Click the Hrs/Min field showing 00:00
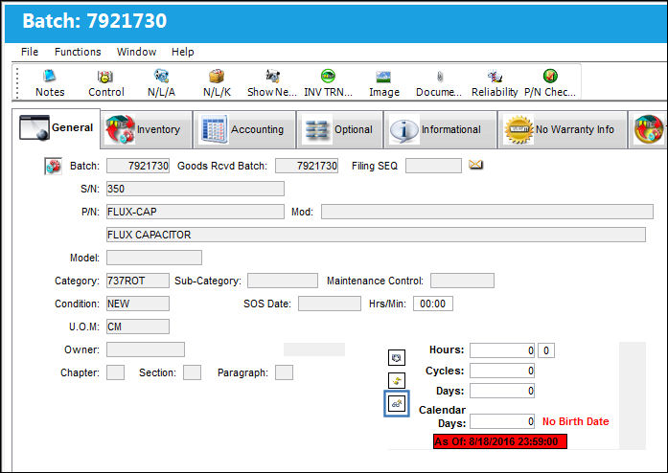Viewport: 668px width, 473px height. pos(433,304)
